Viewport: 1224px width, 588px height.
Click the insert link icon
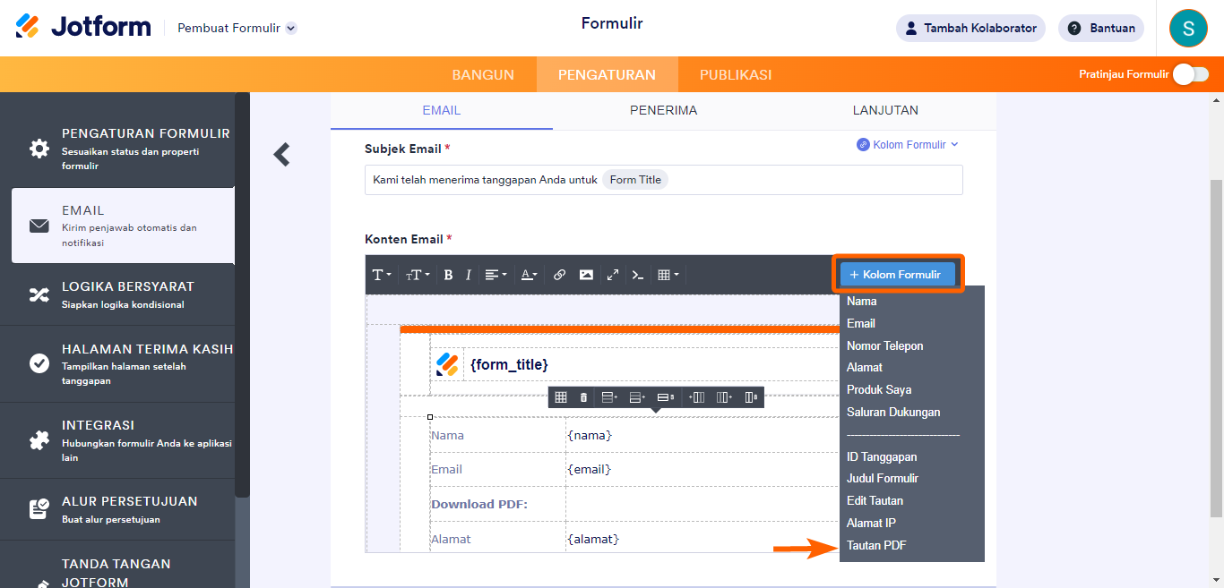(x=559, y=275)
